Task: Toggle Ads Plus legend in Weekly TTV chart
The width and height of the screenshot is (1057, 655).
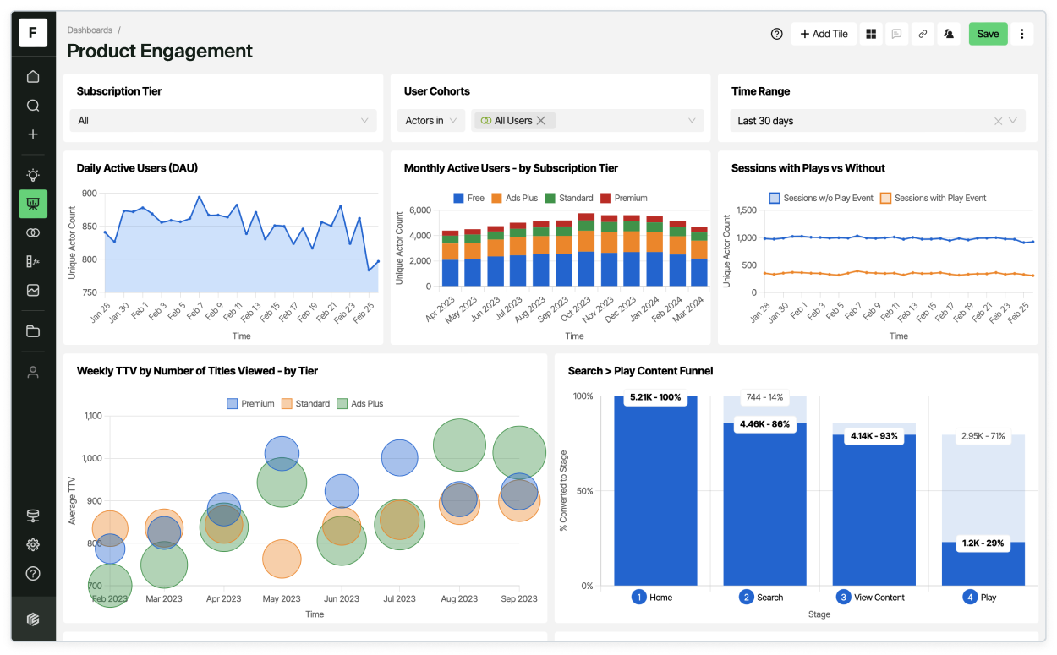Action: pos(359,403)
